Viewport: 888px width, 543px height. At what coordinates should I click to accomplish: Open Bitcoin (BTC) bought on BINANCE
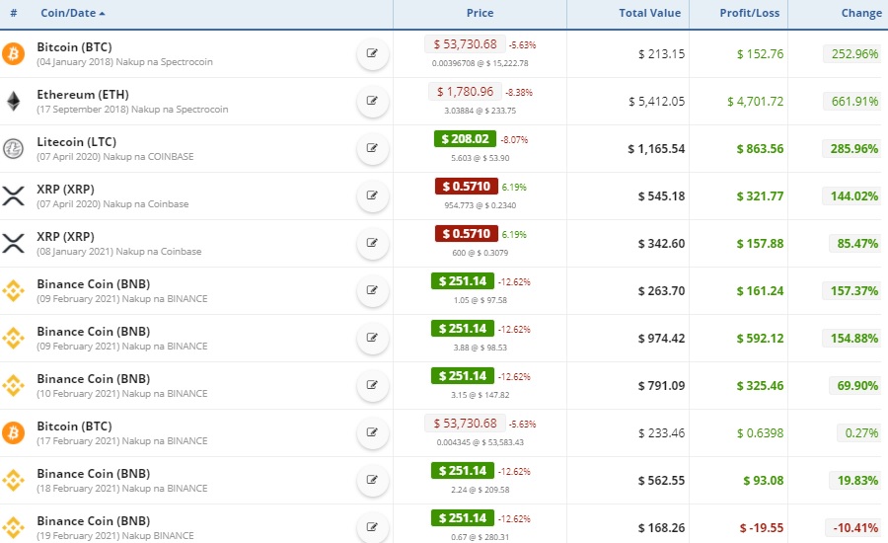click(x=74, y=427)
